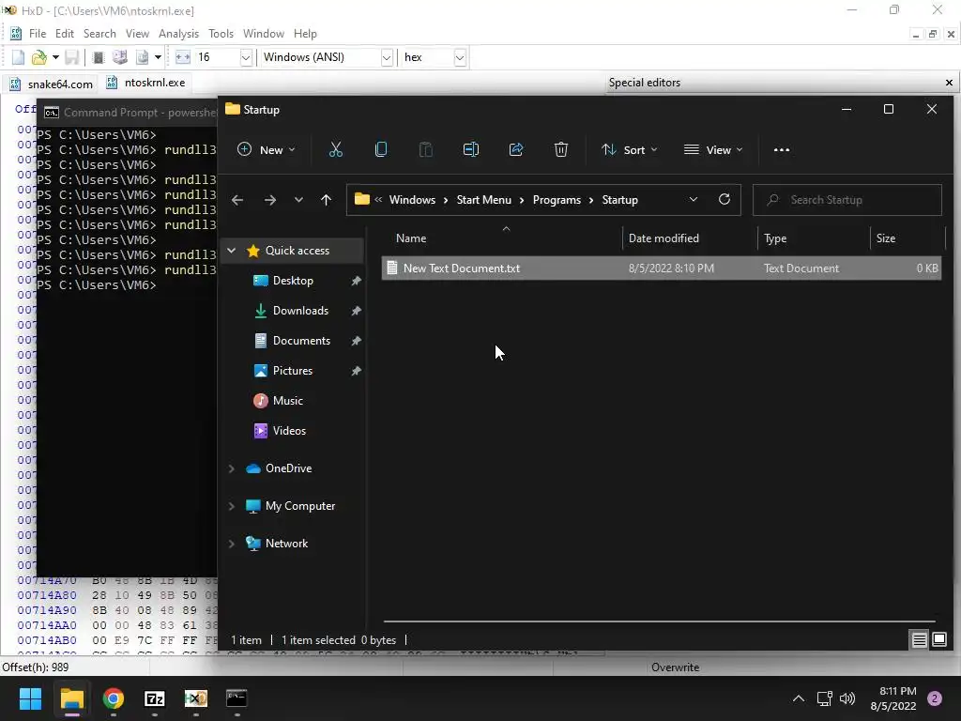The width and height of the screenshot is (961, 721).
Task: Open Videos folder in sidebar
Action: 289,431
